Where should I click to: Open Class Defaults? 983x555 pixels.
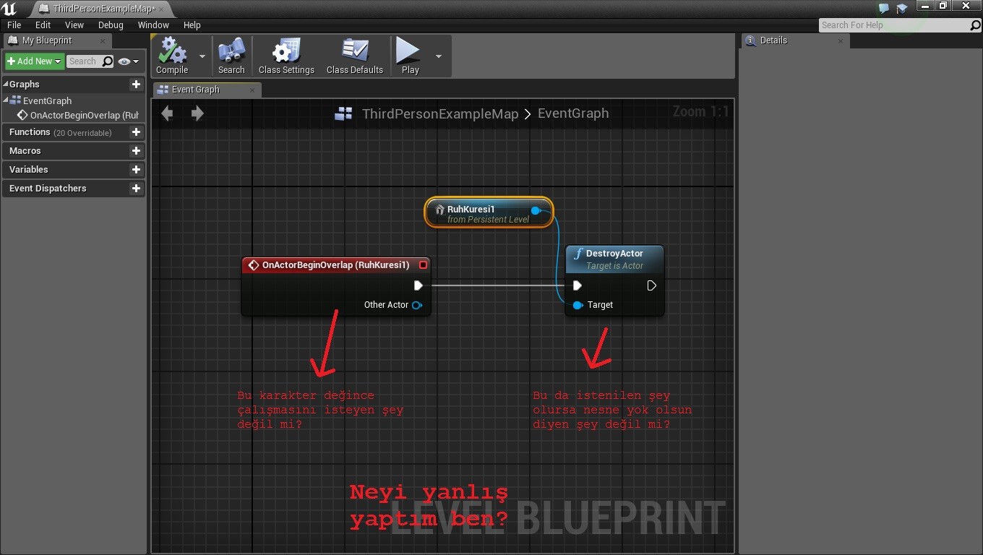click(354, 56)
